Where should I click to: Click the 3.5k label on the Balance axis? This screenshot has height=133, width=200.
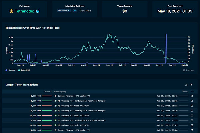click(x=11, y=37)
